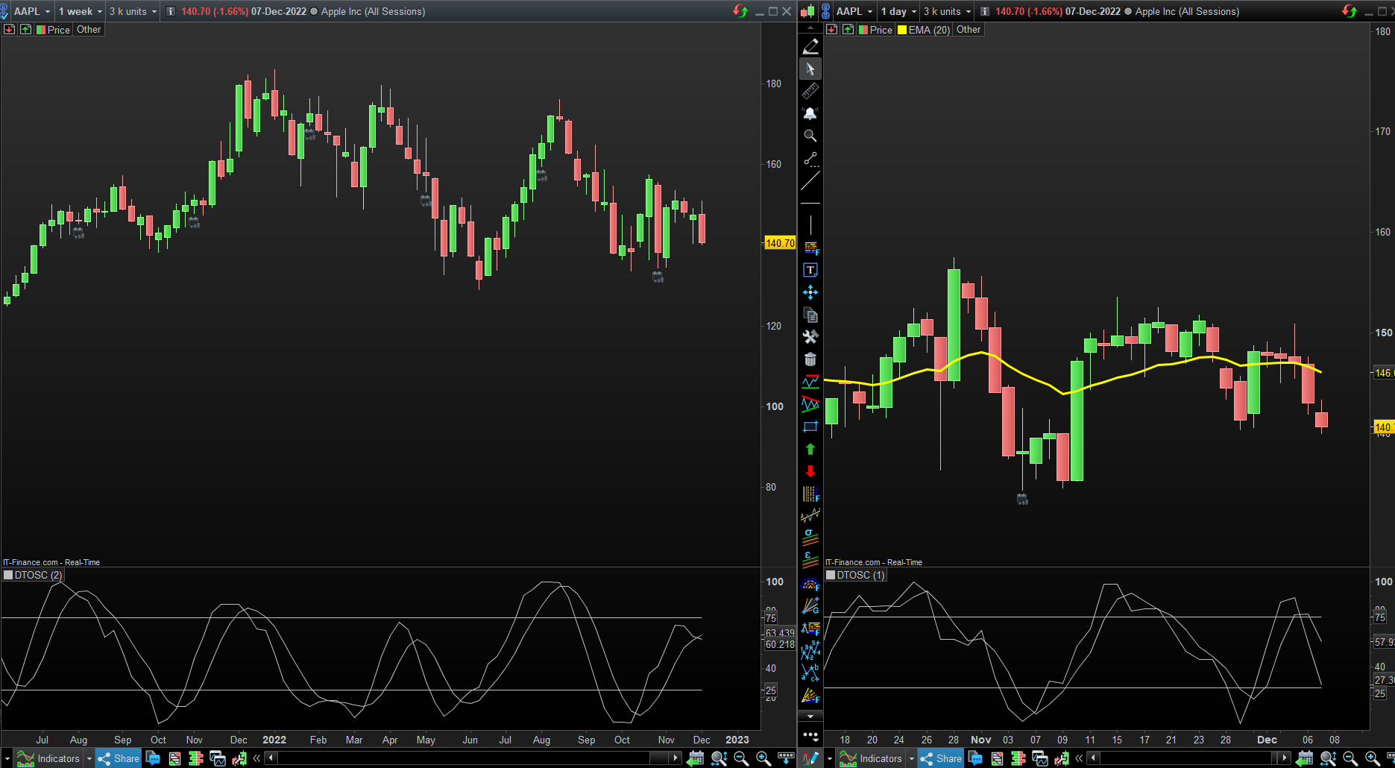Select the diagonal trend line tool
Viewport: 1395px width, 768px height.
[810, 180]
